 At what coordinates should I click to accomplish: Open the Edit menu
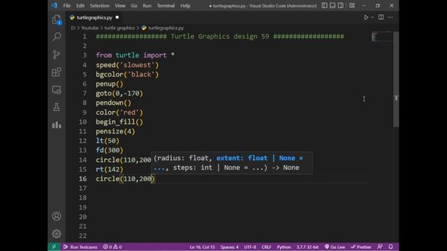[80, 6]
